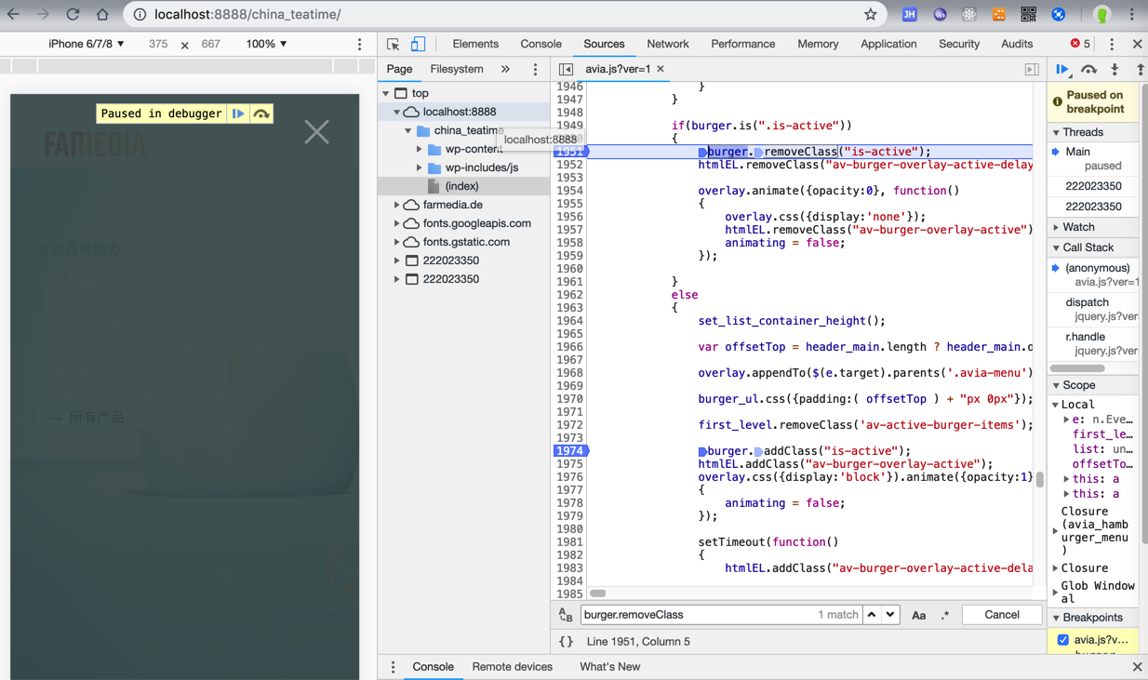Image resolution: width=1148 pixels, height=680 pixels.
Task: Select the inspect element picker icon
Action: 394,44
